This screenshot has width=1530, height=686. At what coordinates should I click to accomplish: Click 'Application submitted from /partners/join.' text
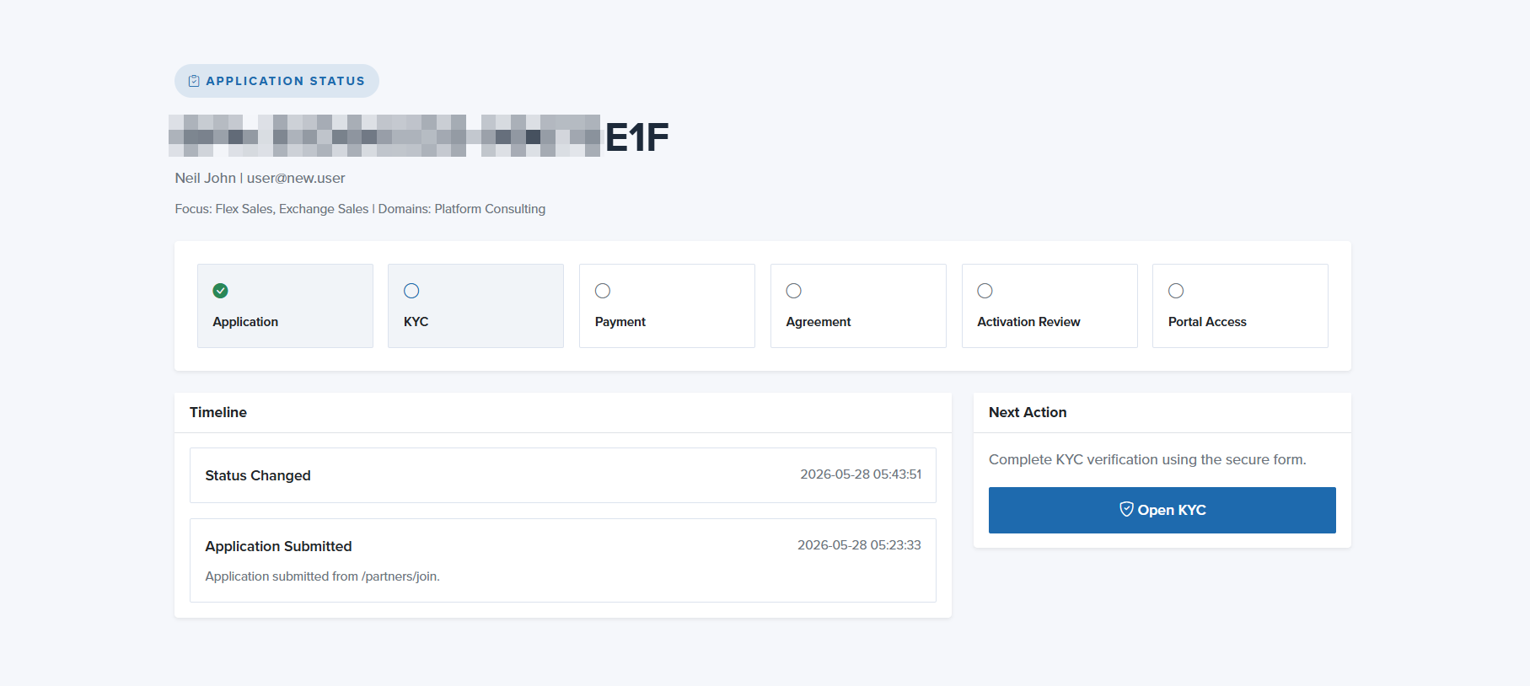tap(322, 576)
